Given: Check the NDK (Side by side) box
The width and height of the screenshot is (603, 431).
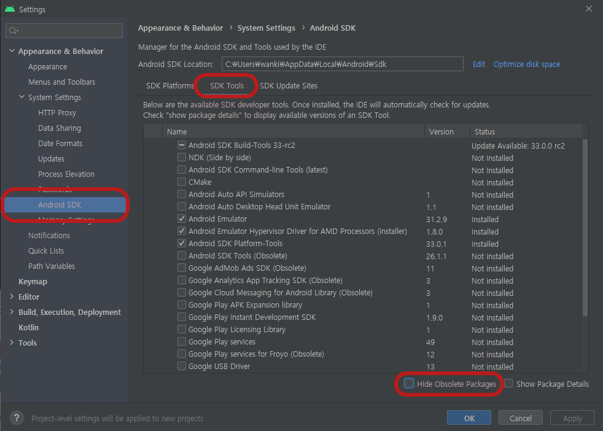Looking at the screenshot, I should [182, 157].
